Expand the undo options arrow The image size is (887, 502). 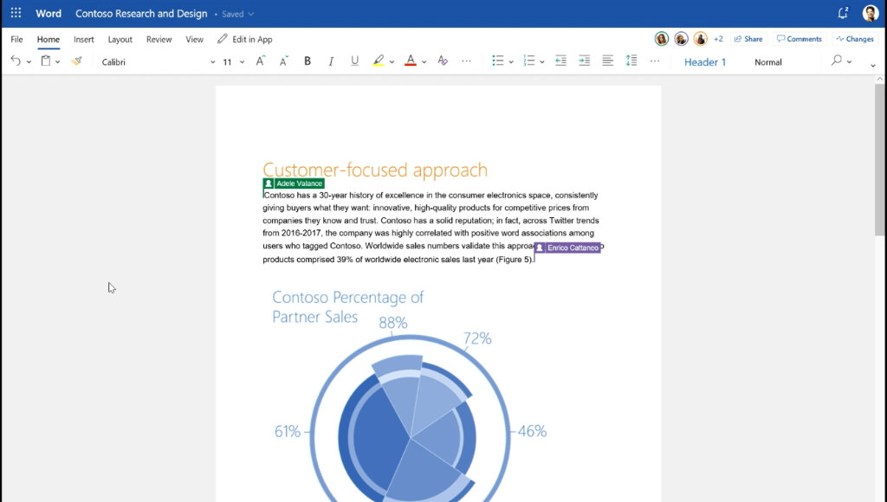pos(29,61)
